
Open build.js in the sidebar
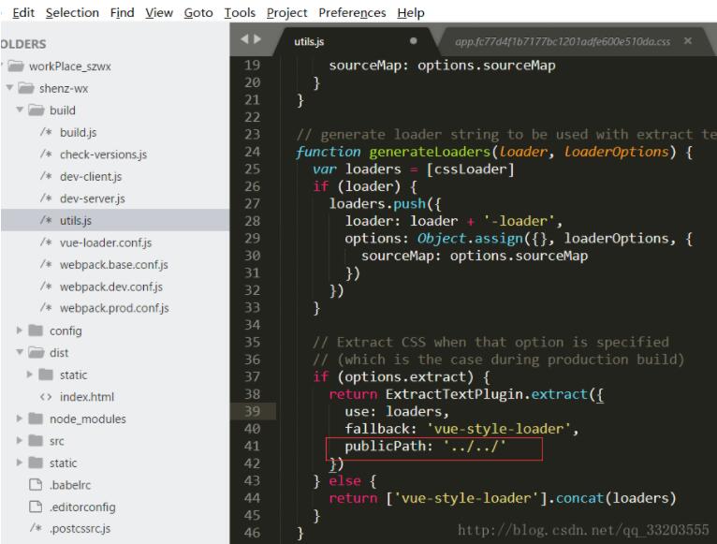point(79,132)
